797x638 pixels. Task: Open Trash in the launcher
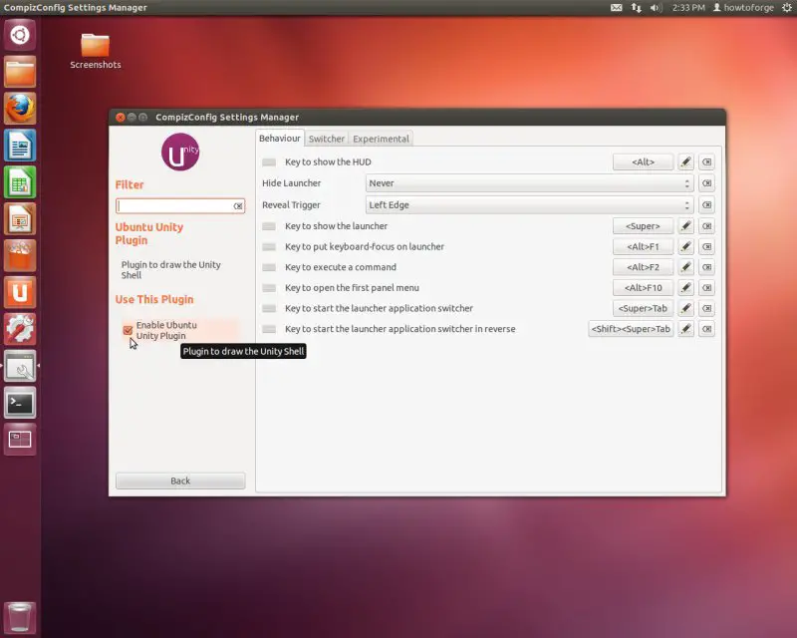[20, 618]
